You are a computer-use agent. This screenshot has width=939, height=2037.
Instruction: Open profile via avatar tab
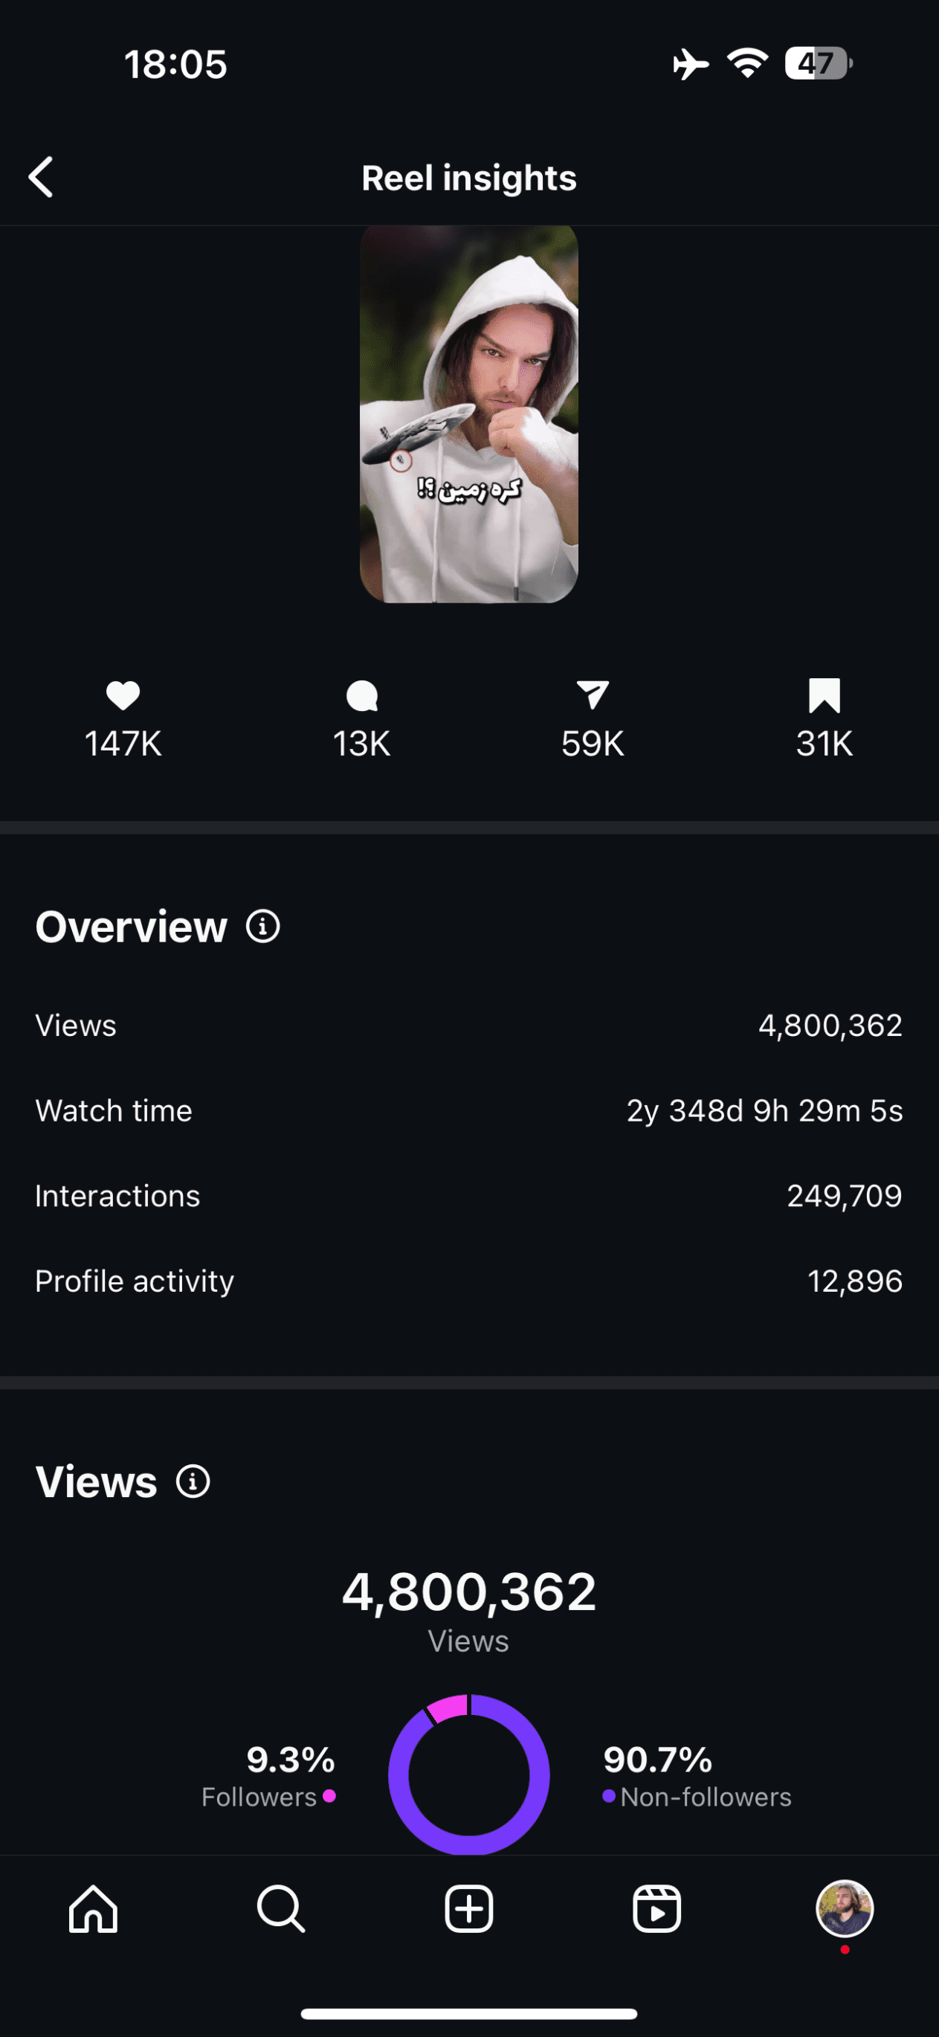(845, 1909)
